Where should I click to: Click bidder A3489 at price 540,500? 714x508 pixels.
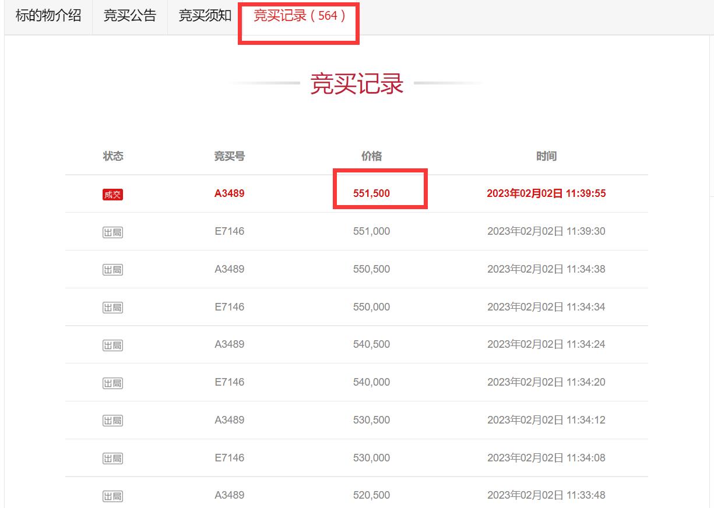coord(230,344)
